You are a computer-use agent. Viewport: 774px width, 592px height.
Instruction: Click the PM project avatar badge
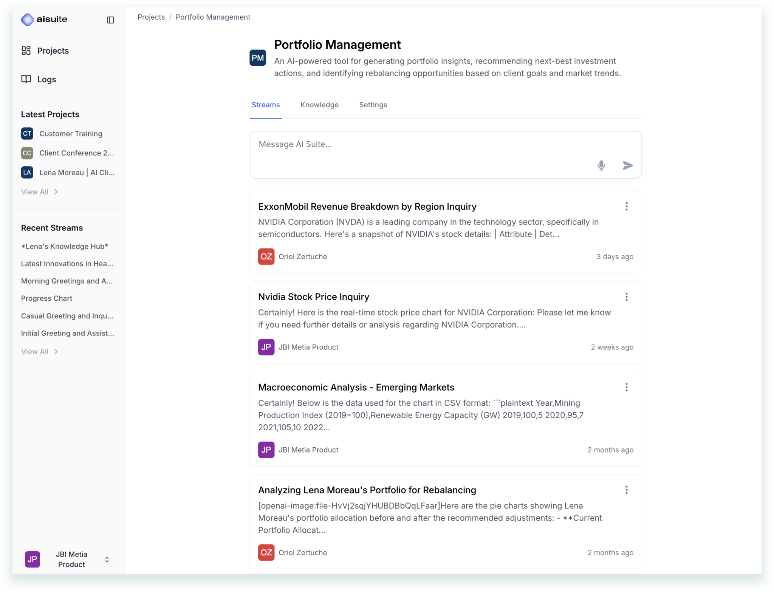tap(258, 58)
